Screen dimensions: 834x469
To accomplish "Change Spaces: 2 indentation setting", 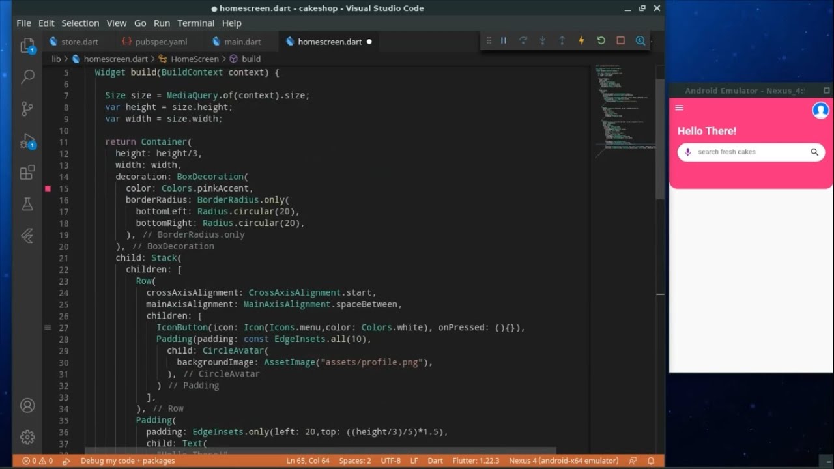I will pyautogui.click(x=355, y=461).
